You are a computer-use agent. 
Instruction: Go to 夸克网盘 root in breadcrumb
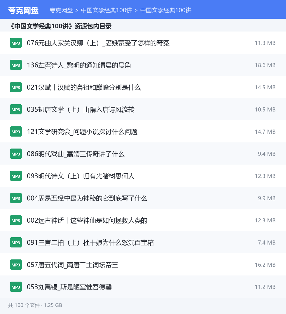click(x=61, y=10)
